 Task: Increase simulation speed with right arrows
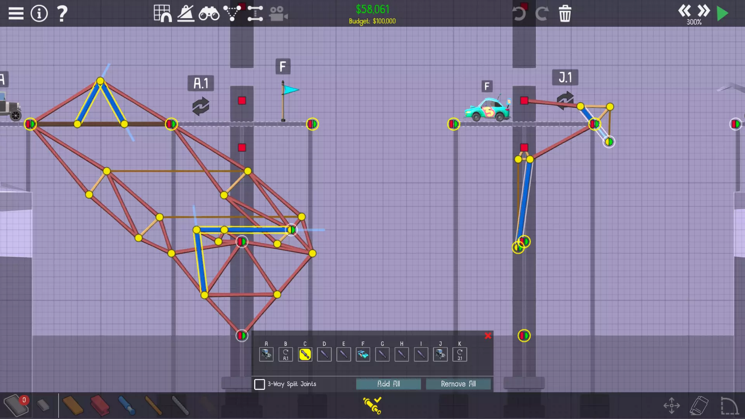pyautogui.click(x=703, y=10)
